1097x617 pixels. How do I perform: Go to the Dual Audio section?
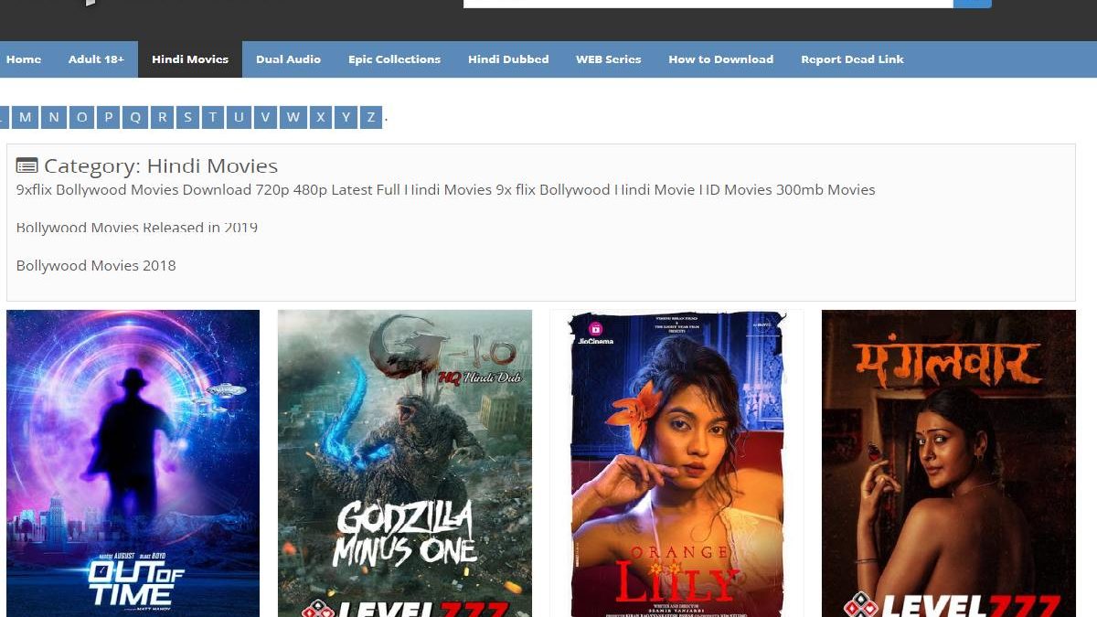288,59
